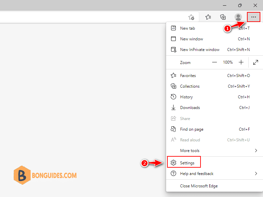Image resolution: width=263 pixels, height=197 pixels.
Task: Decrease zoom with the minus button
Action: pyautogui.click(x=214, y=62)
